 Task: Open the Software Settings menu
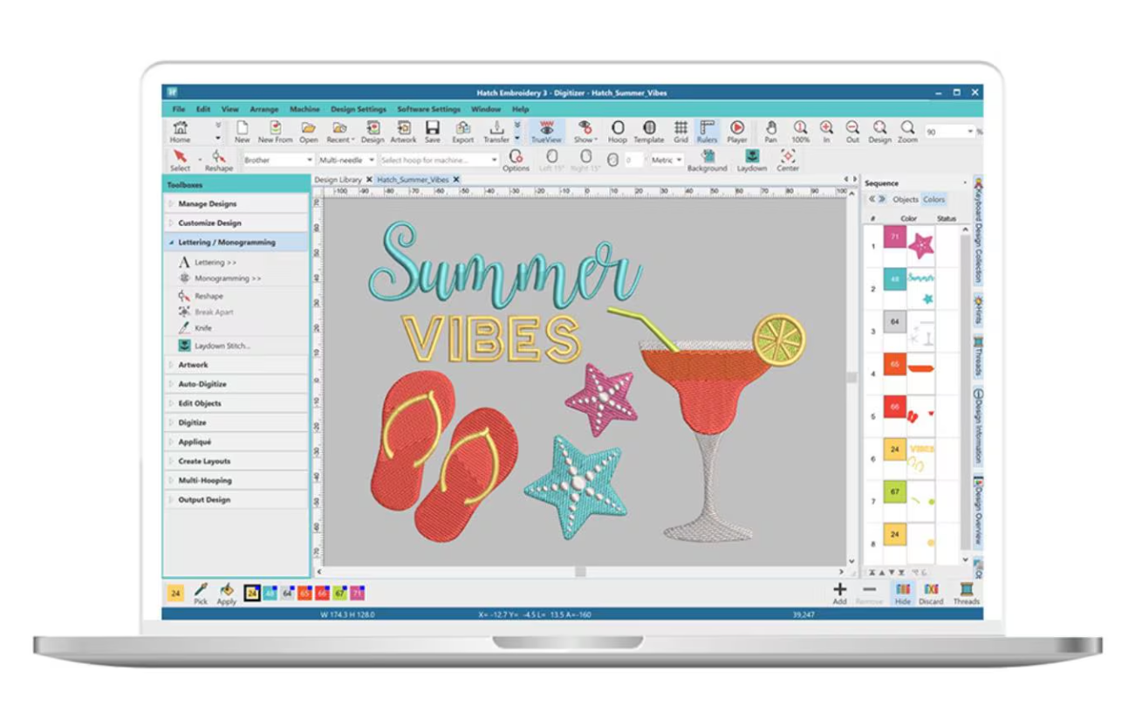pos(428,109)
